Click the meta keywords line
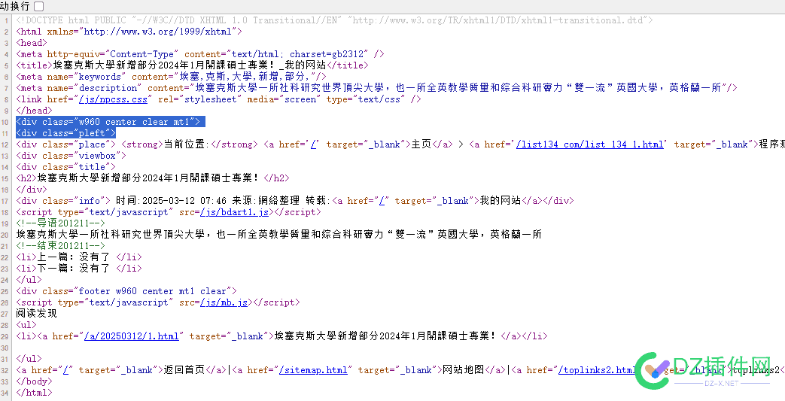Image resolution: width=785 pixels, height=401 pixels. (171, 77)
